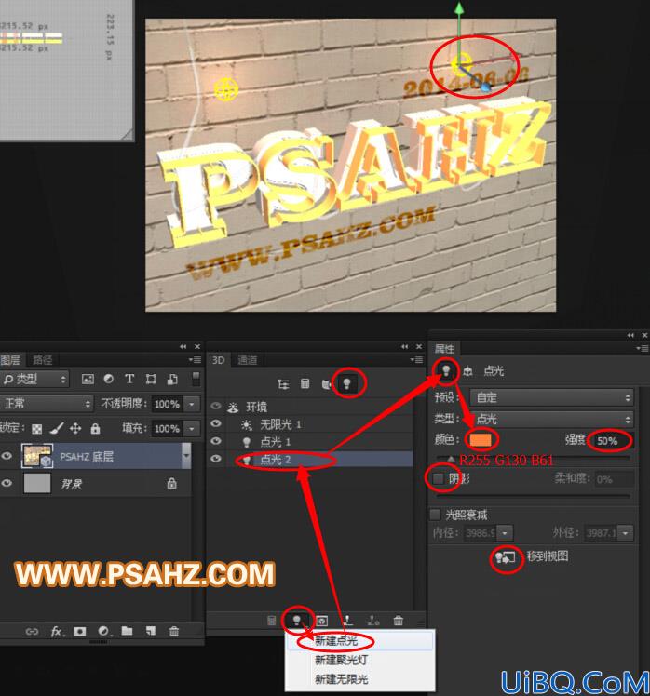Screen dimensions: 650x696
Task: Open the Properties panel flyout menu
Action: click(x=643, y=348)
